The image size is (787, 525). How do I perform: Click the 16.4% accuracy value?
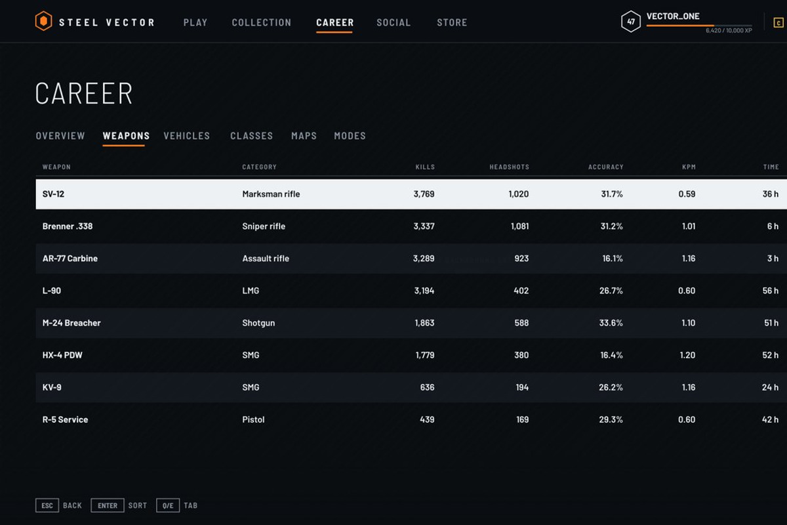coord(611,355)
